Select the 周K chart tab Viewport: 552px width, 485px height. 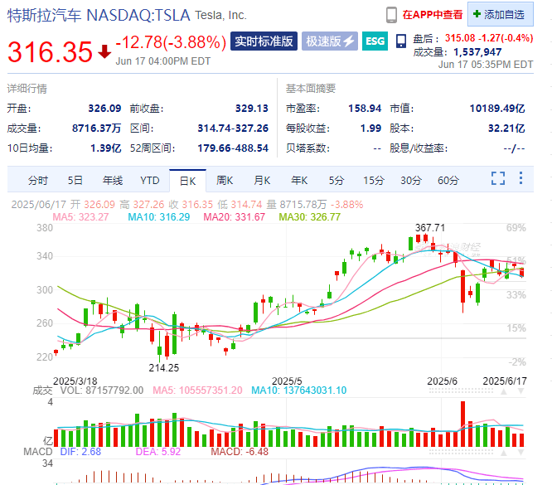click(225, 181)
